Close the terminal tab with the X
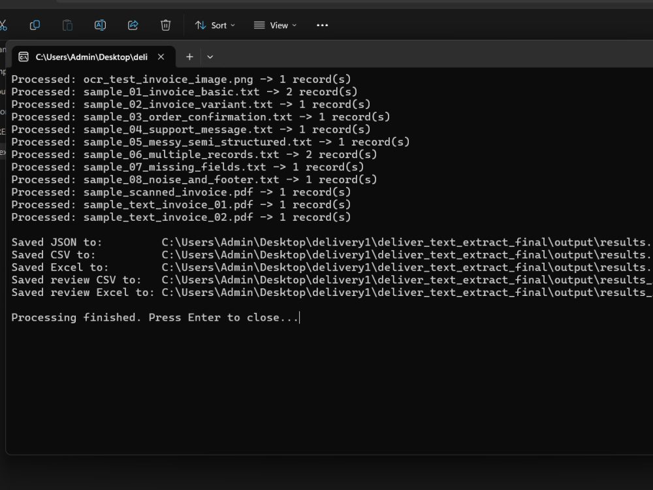653x490 pixels. click(x=161, y=57)
